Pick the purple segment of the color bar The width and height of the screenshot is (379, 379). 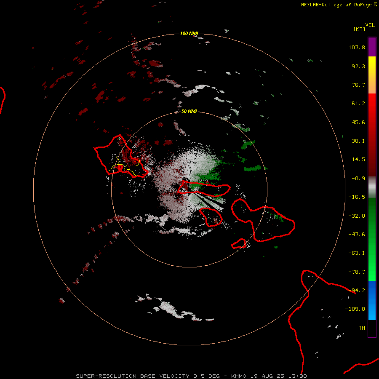(372, 47)
